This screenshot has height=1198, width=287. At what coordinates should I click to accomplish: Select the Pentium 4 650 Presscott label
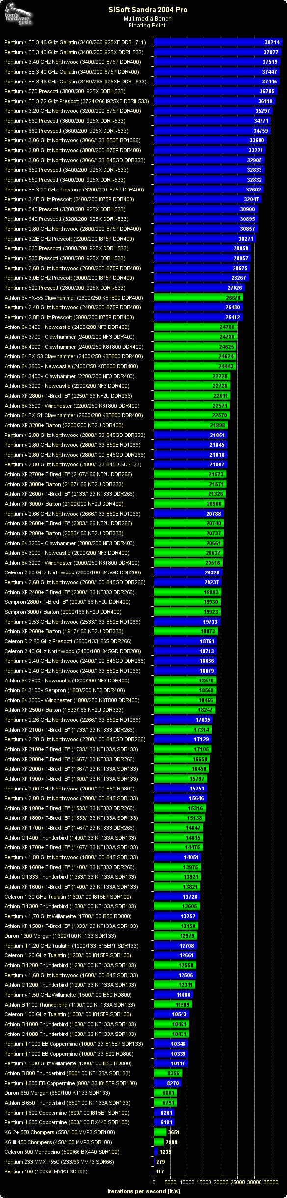coord(66,170)
